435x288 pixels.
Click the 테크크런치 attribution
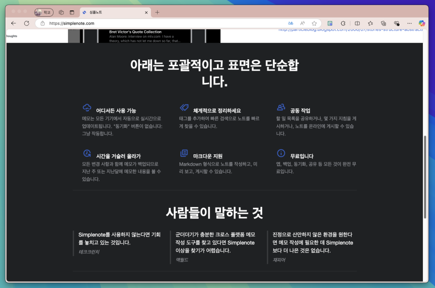(89, 252)
